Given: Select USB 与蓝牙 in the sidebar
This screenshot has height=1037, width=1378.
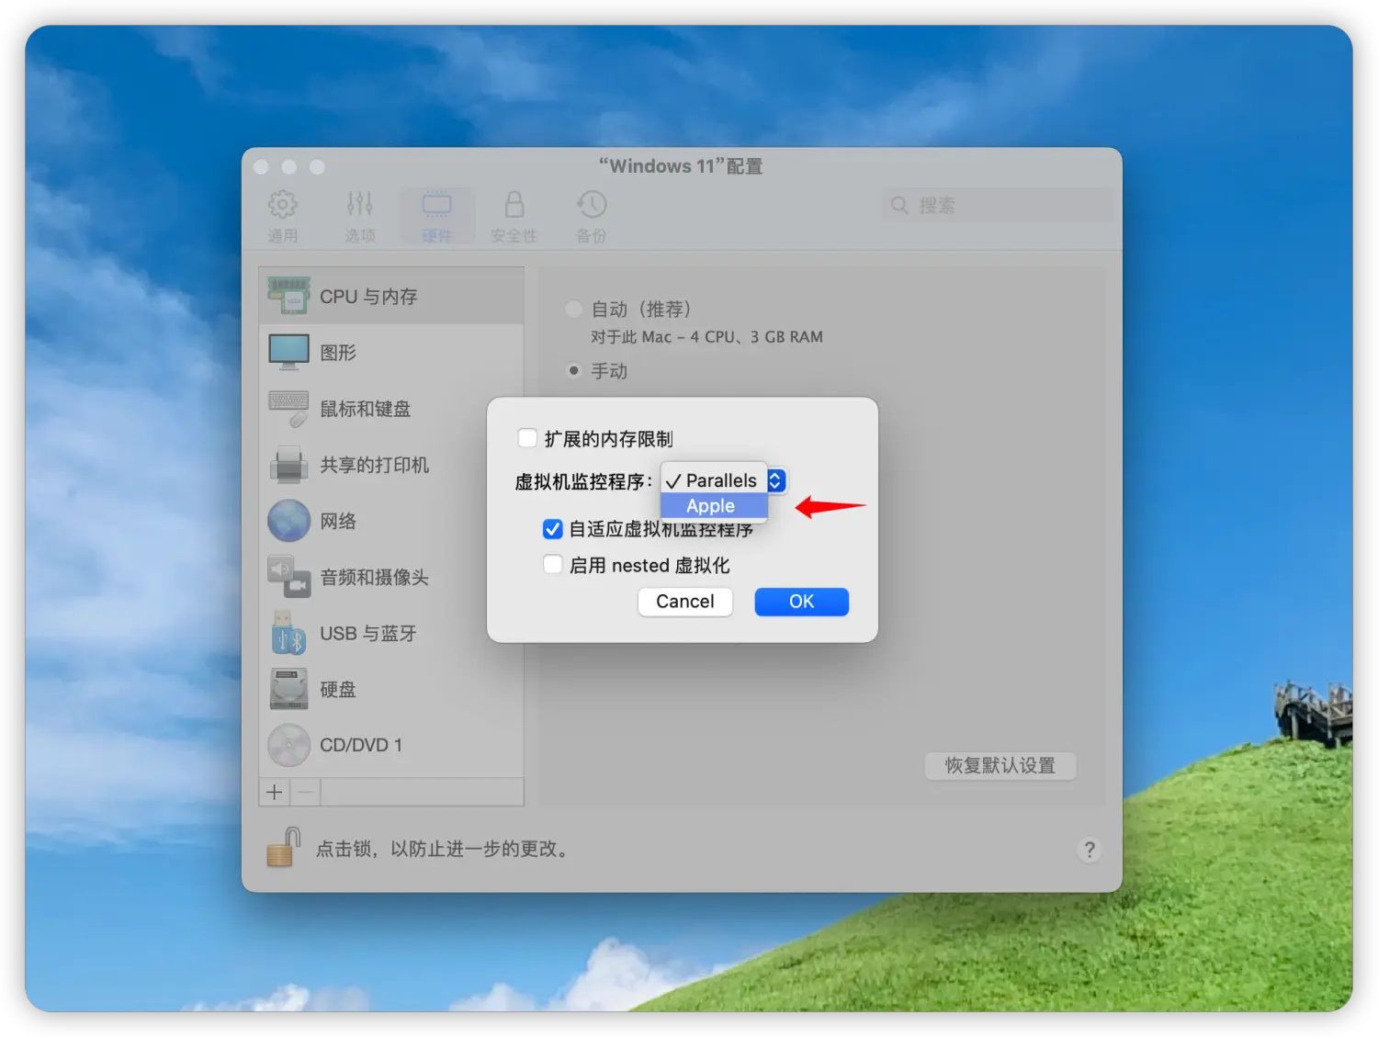Looking at the screenshot, I should coord(391,633).
